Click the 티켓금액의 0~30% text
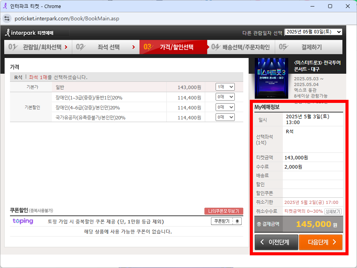The height and width of the screenshot is (268, 357). pos(304,211)
